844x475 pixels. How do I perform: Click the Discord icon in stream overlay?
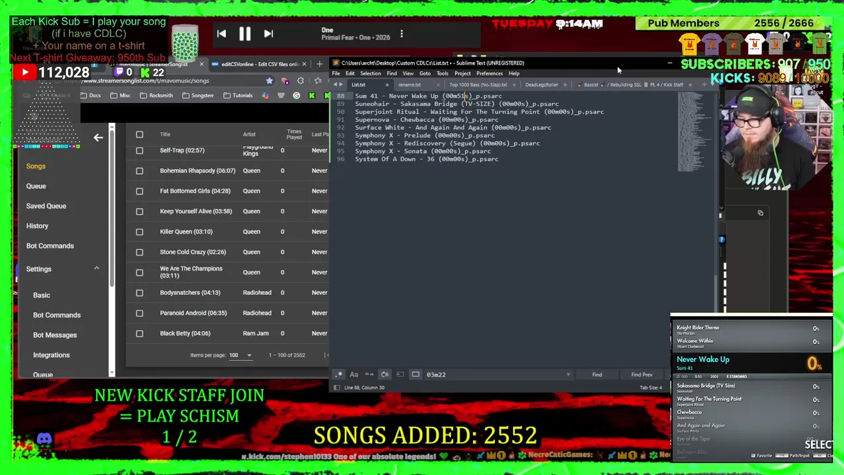click(x=44, y=439)
